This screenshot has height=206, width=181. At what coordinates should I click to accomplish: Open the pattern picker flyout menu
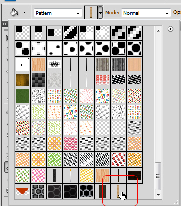tap(170, 29)
